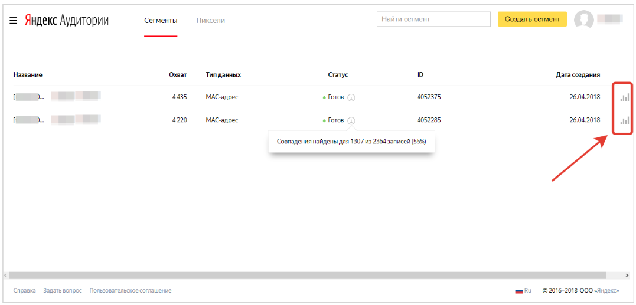Select the reach value 4 435
Viewport: 636px width, 305px height.
180,97
